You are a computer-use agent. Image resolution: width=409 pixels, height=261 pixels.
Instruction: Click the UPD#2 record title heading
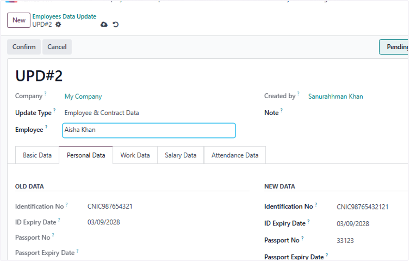tap(39, 76)
